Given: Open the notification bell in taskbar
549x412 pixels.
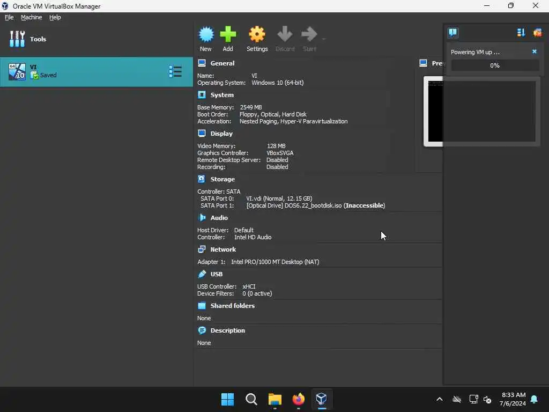Looking at the screenshot, I should pyautogui.click(x=535, y=399).
